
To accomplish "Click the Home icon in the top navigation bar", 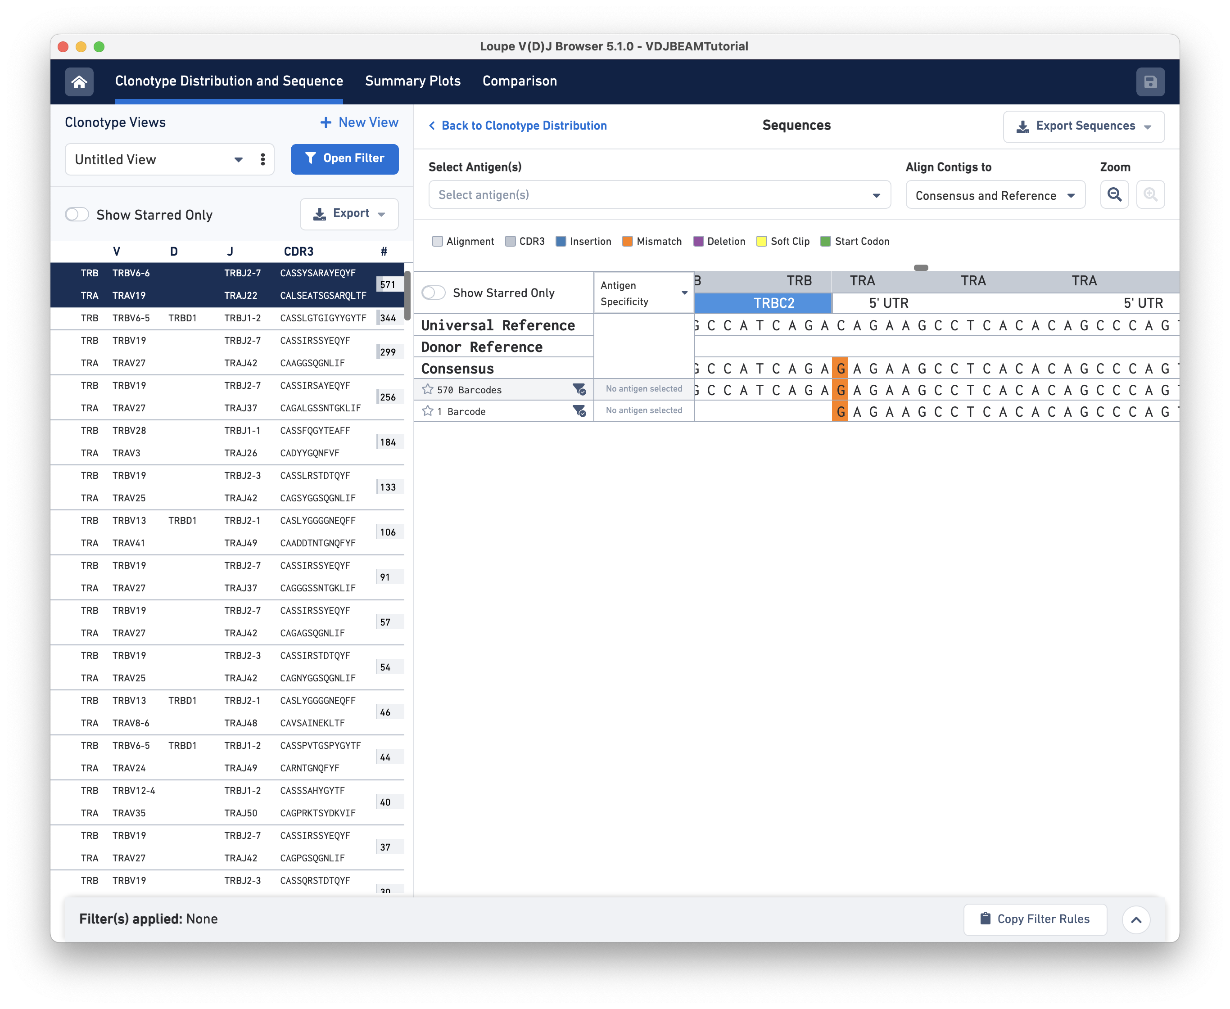I will click(80, 81).
